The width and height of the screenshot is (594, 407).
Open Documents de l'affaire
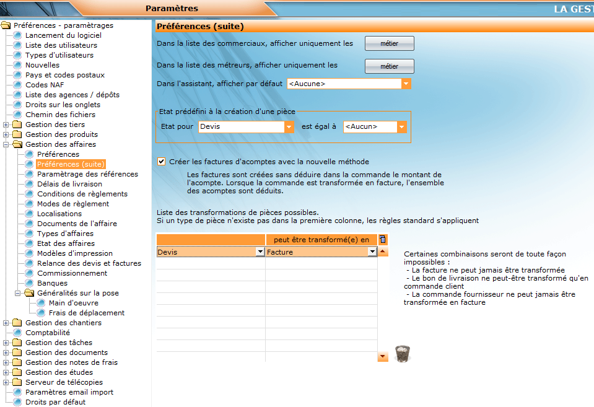point(77,223)
